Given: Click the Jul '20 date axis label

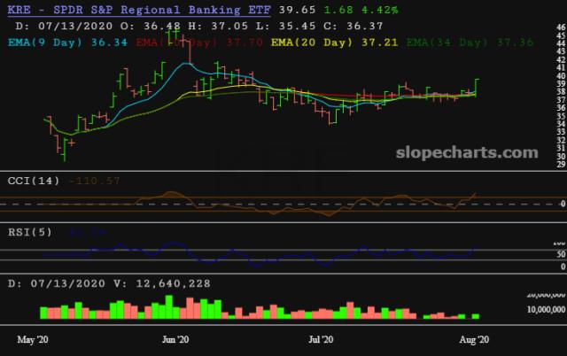Looking at the screenshot, I should point(321,339).
